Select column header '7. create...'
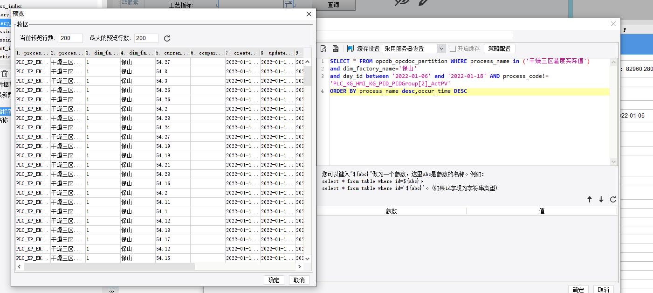The height and width of the screenshot is (293, 653). 242,53
